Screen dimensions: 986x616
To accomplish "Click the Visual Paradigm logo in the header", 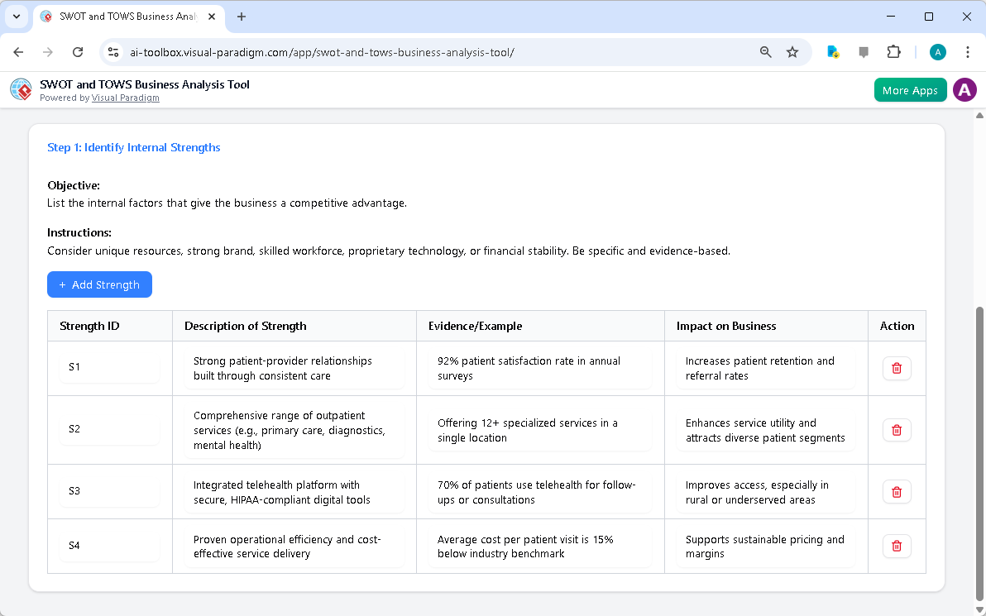I will tap(20, 89).
